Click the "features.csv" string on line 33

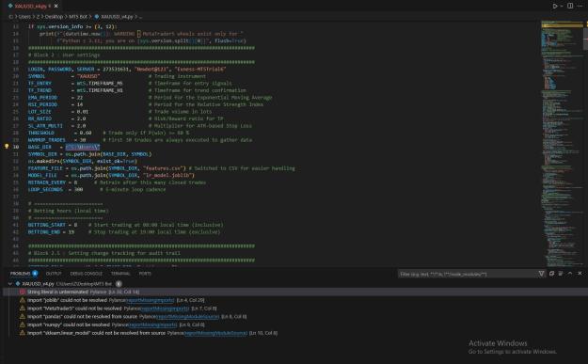point(163,168)
